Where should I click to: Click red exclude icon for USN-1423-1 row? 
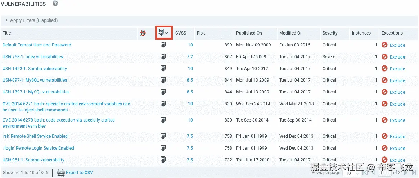384,68
